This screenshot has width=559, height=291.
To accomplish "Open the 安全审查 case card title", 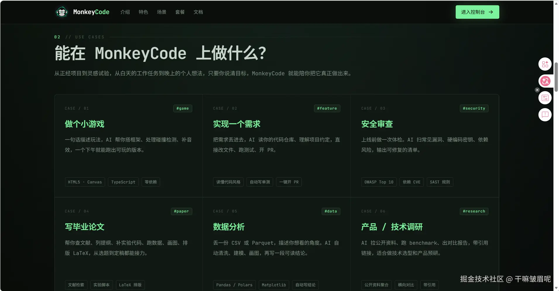I will 377,124.
